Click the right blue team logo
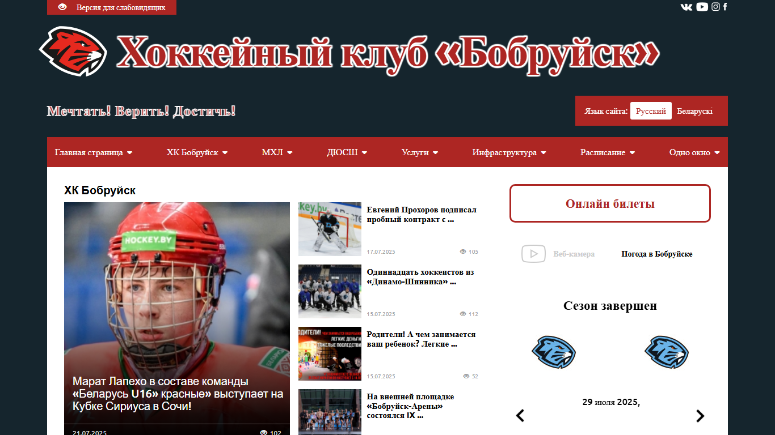 pos(667,352)
